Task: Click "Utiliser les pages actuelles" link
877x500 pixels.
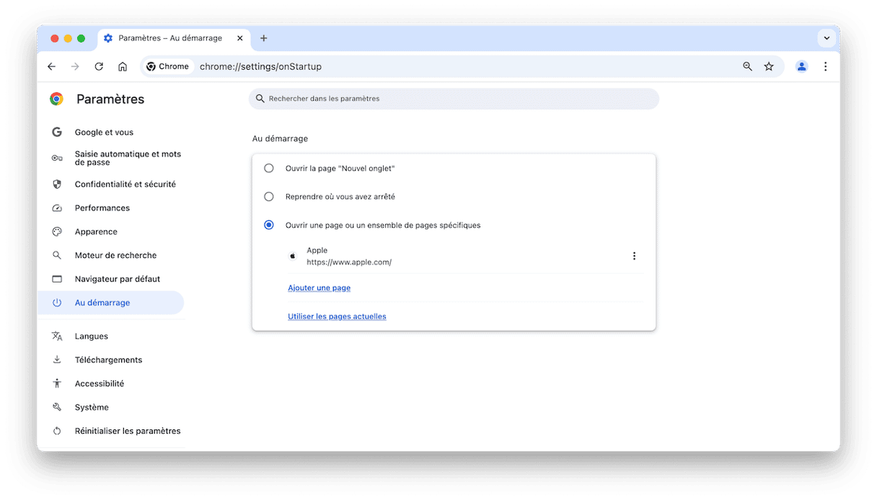Action: pyautogui.click(x=337, y=316)
